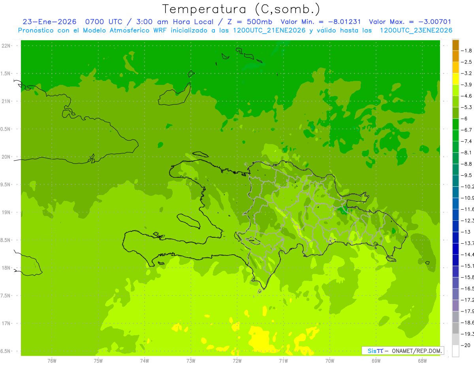The height and width of the screenshot is (366, 474).
Task: Click the '74W' longitude label
Action: coord(144,360)
